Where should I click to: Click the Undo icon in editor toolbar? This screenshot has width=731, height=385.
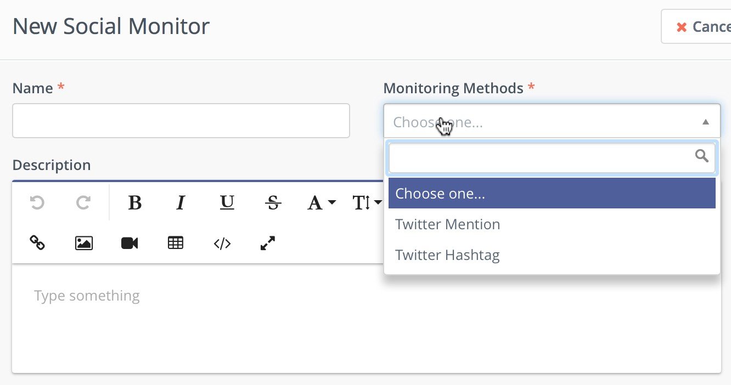tap(37, 203)
